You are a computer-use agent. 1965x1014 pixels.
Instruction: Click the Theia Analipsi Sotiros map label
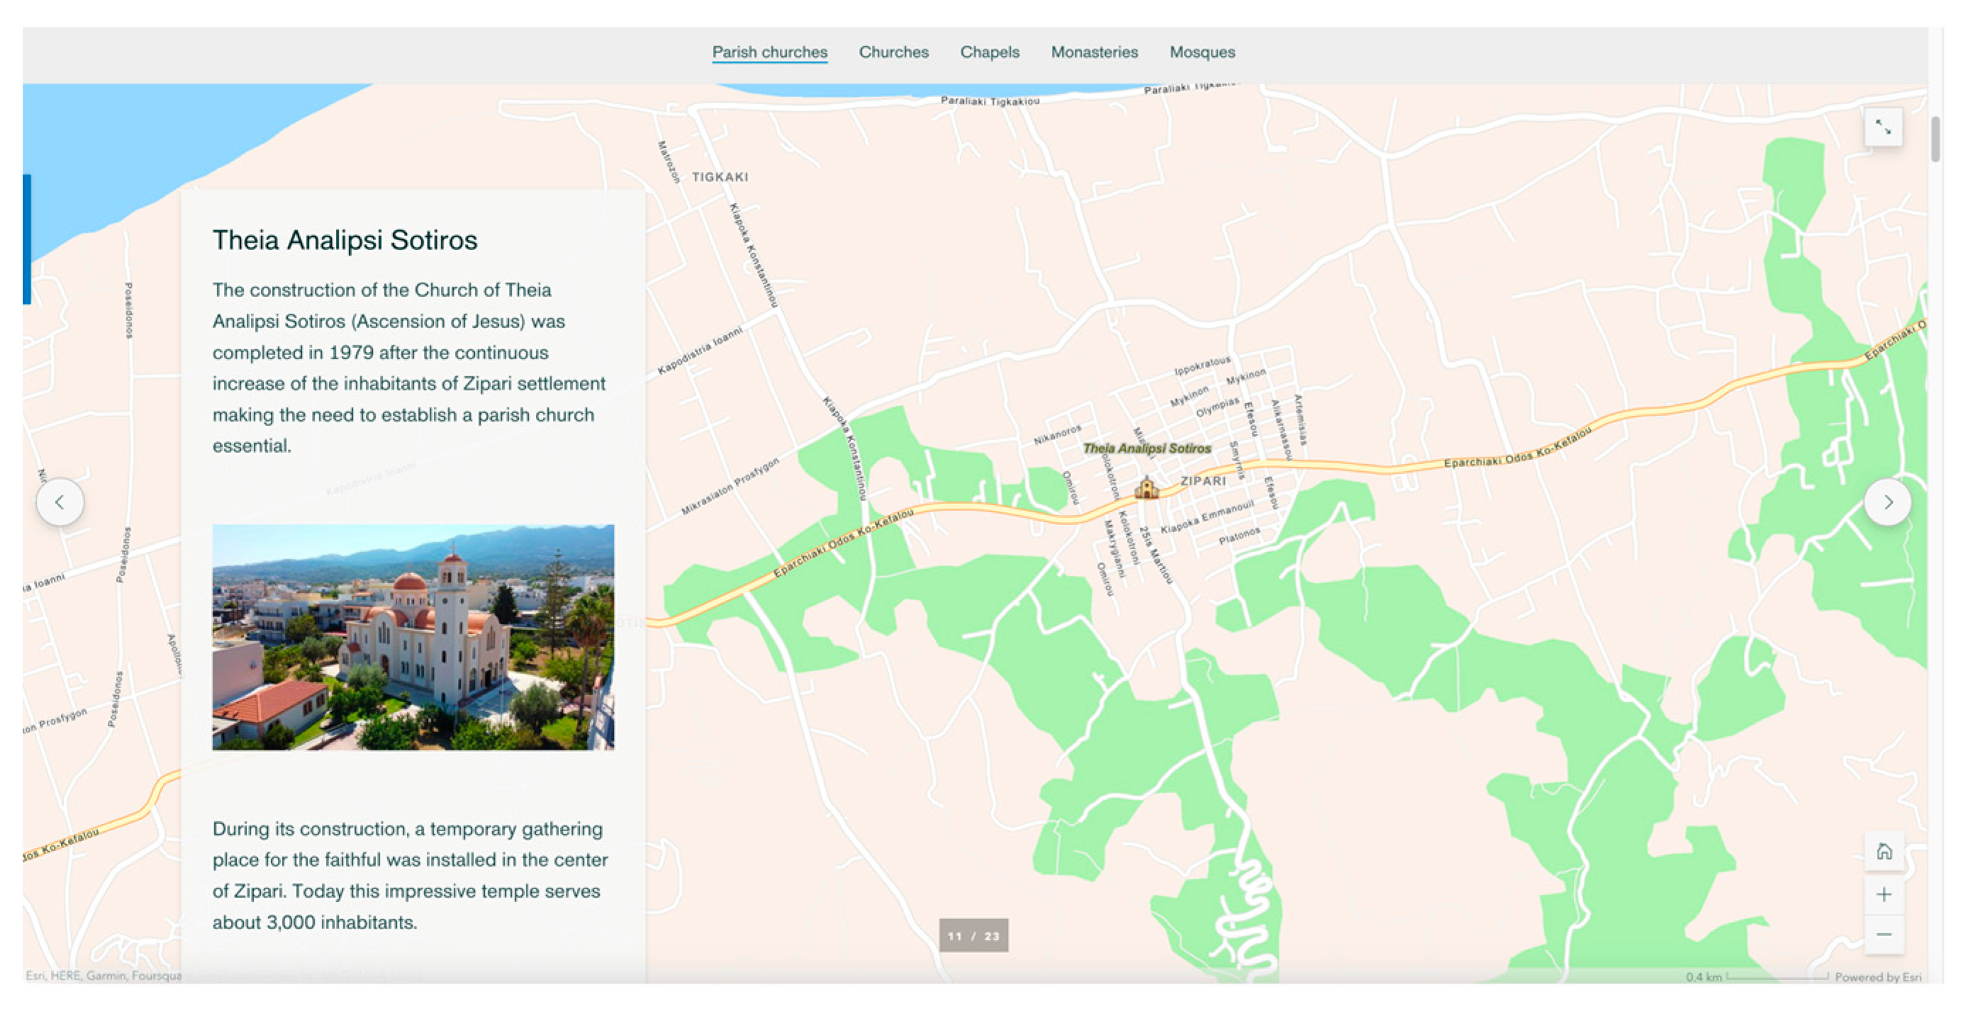coord(1146,449)
